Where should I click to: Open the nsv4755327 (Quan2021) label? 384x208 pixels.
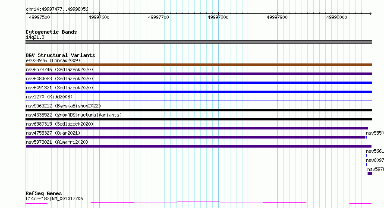[x=53, y=133]
